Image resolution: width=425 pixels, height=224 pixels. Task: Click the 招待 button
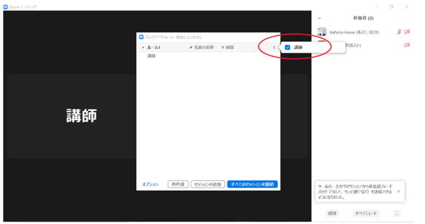click(x=332, y=213)
